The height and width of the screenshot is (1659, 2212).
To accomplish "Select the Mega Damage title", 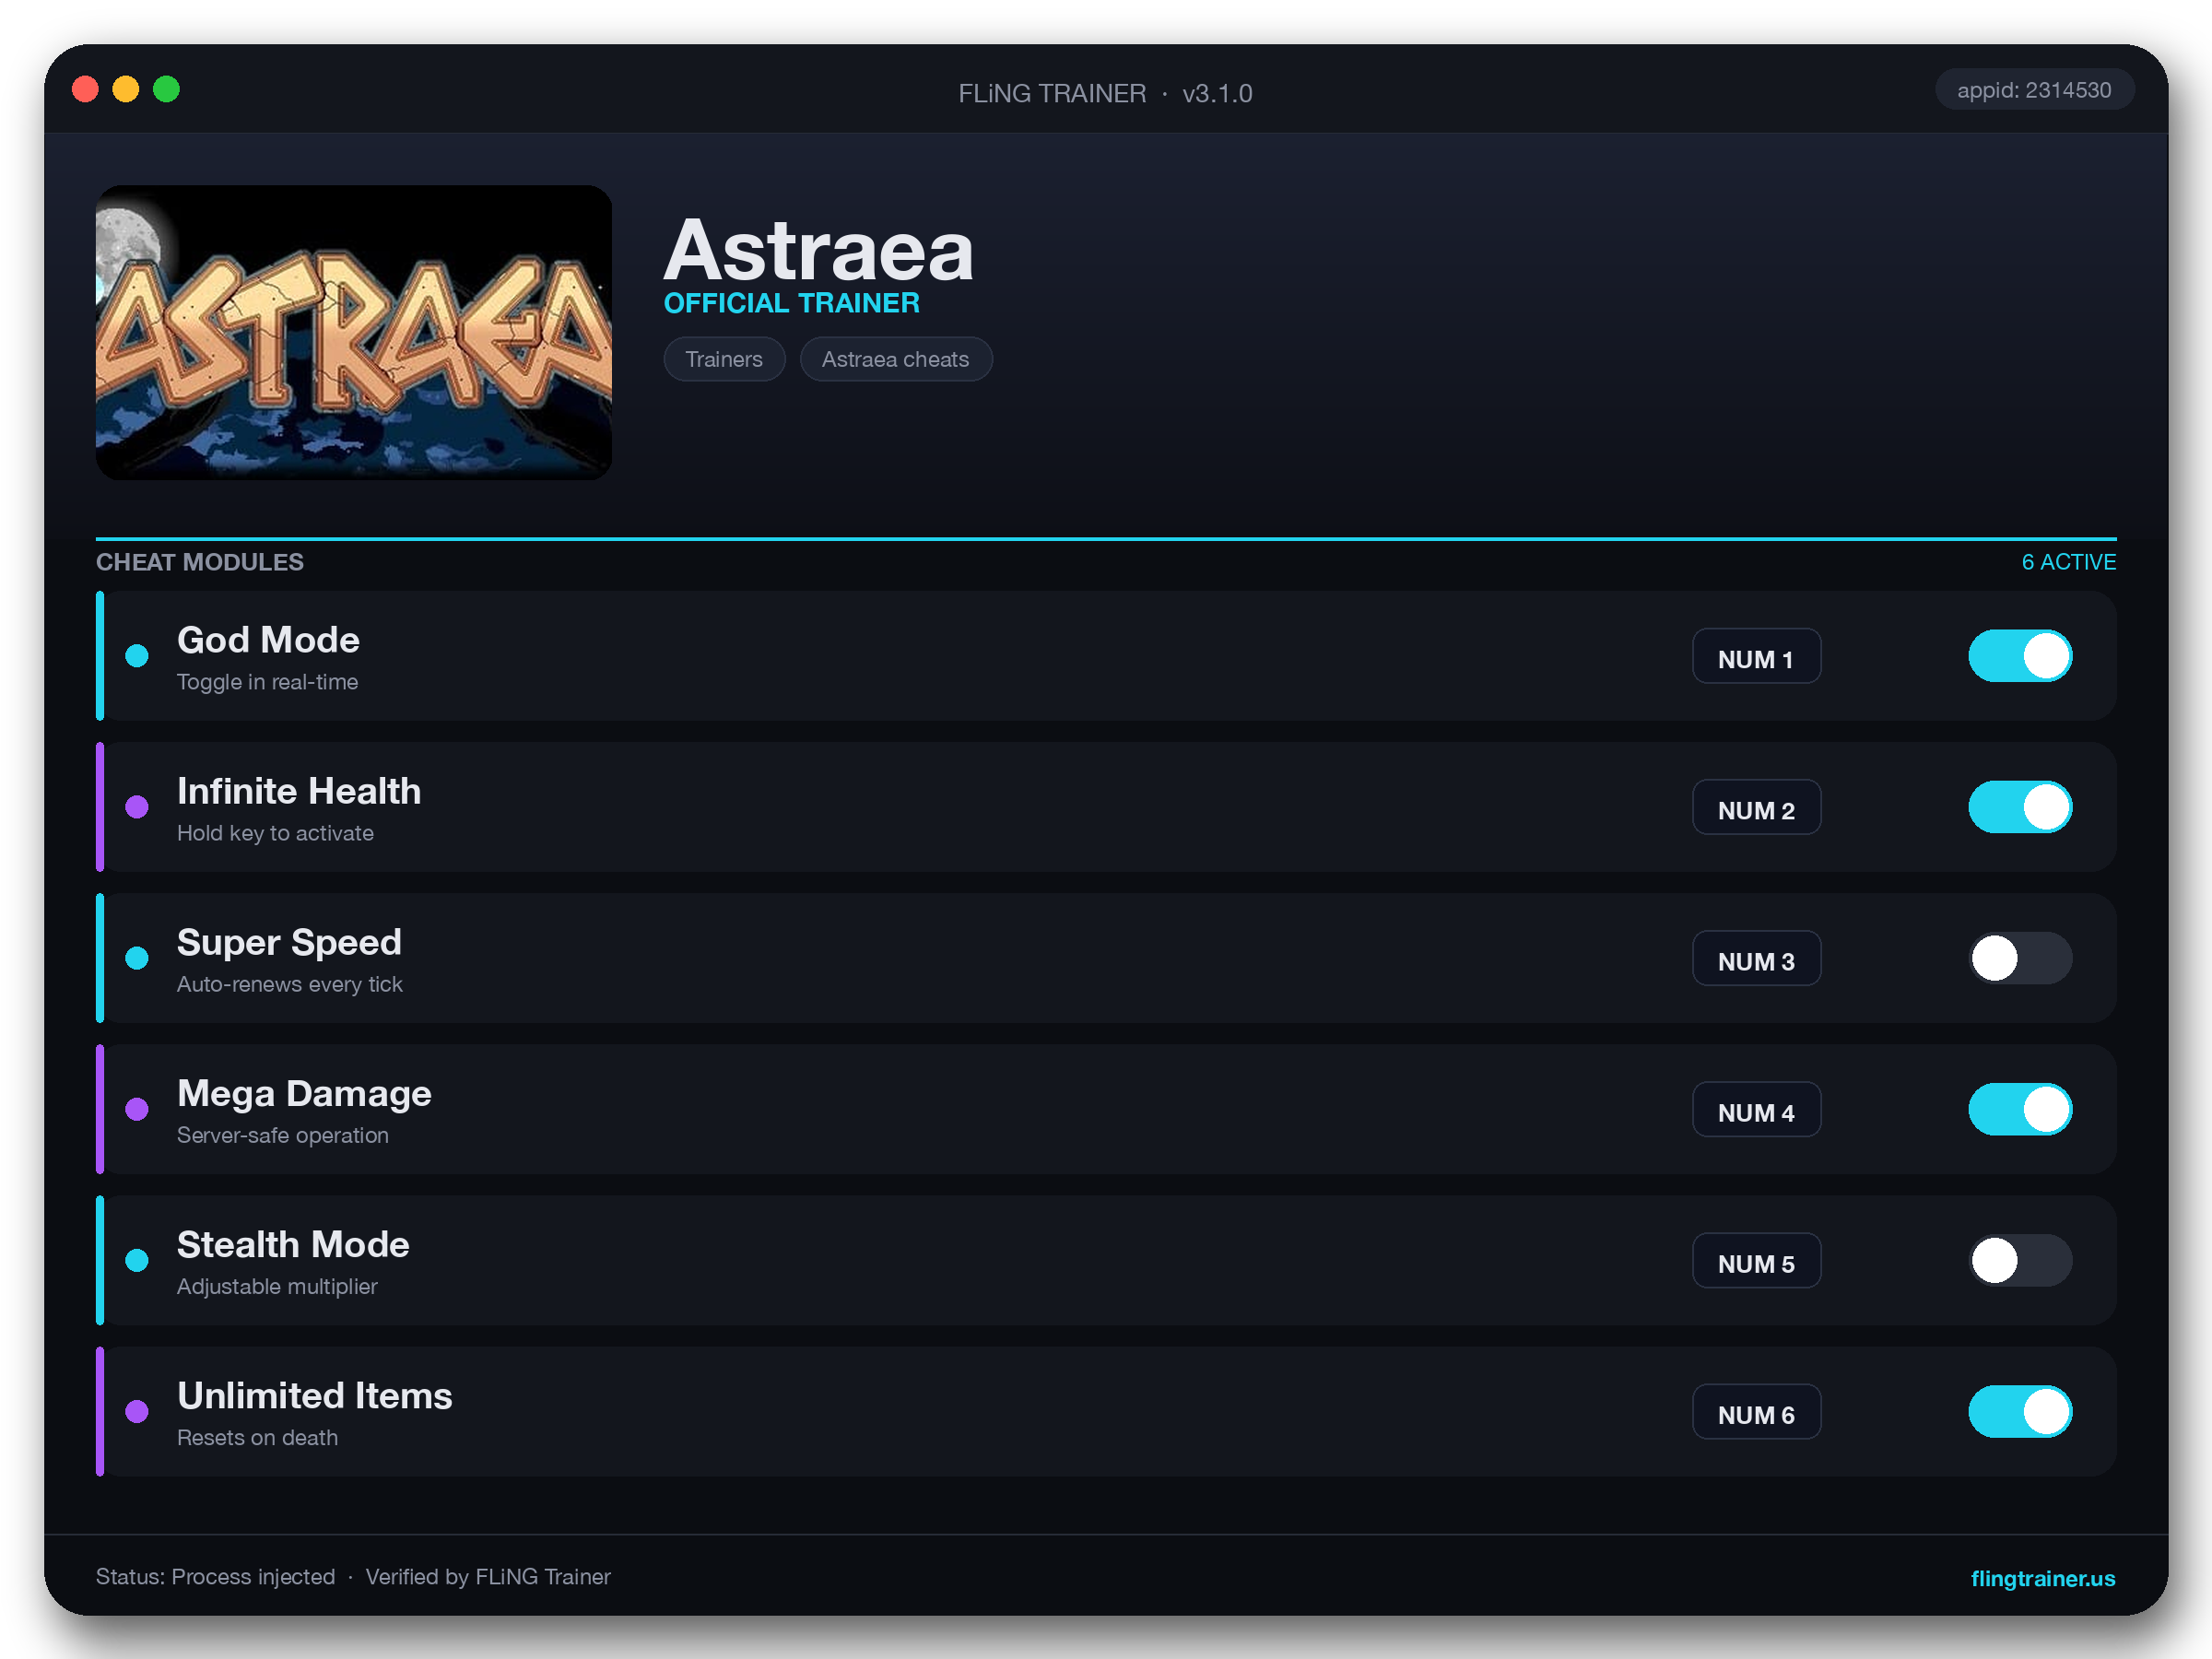I will click(x=304, y=1094).
